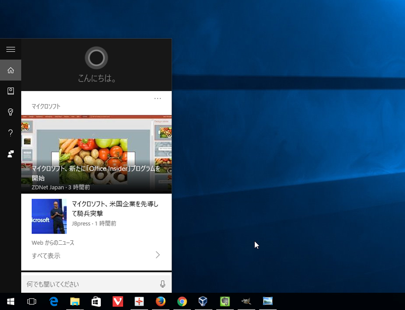The width and height of the screenshot is (405, 310).
Task: Click the Cortana circle logo
Action: pos(96,58)
